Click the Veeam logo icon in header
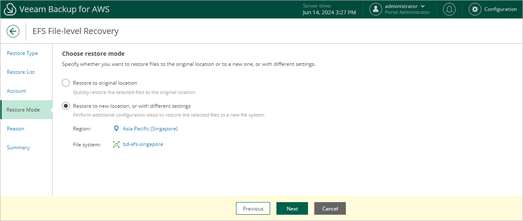This screenshot has height=221, width=523. [10, 9]
